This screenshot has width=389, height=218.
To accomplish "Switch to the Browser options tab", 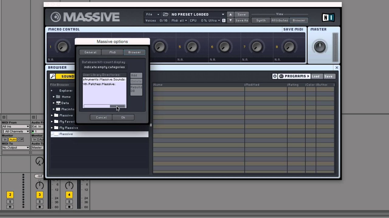I will 134,52.
